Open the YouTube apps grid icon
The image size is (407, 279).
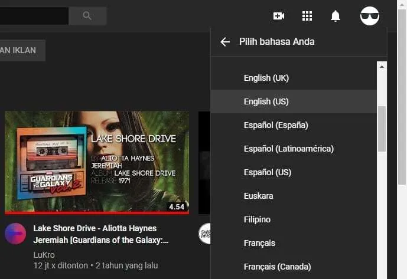[x=307, y=16]
